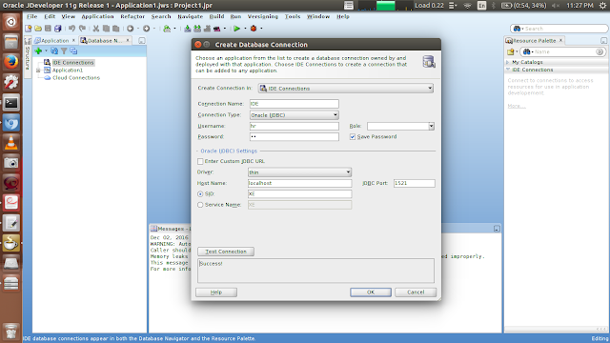
Task: Click the Debug bug icon
Action: [x=254, y=29]
